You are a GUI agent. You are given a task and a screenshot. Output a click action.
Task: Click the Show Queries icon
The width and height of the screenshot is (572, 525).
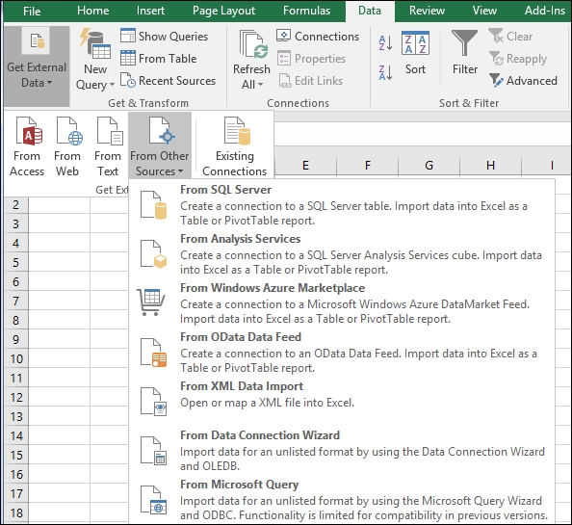point(128,36)
